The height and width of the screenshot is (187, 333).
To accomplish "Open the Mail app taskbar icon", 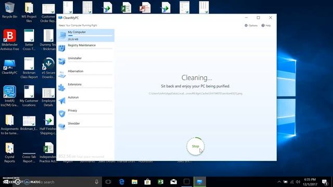I will tap(173, 182).
